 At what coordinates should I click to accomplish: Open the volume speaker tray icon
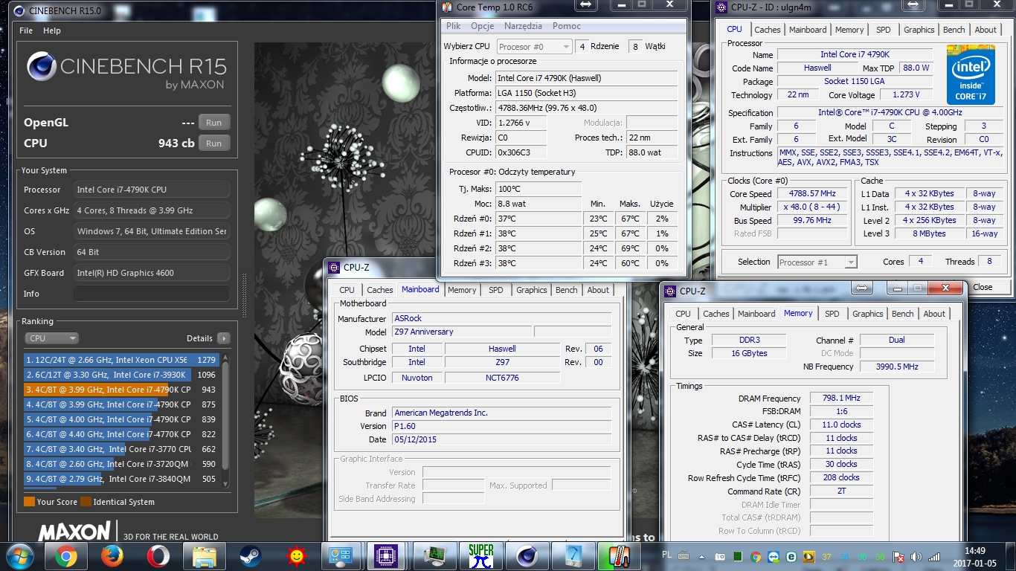tap(916, 557)
